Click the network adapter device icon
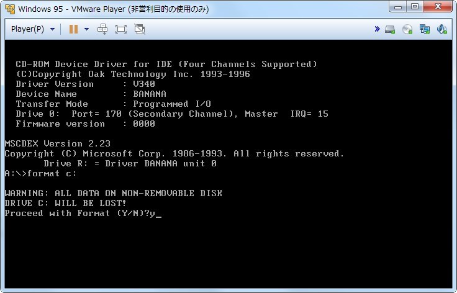The width and height of the screenshot is (457, 293). click(425, 29)
